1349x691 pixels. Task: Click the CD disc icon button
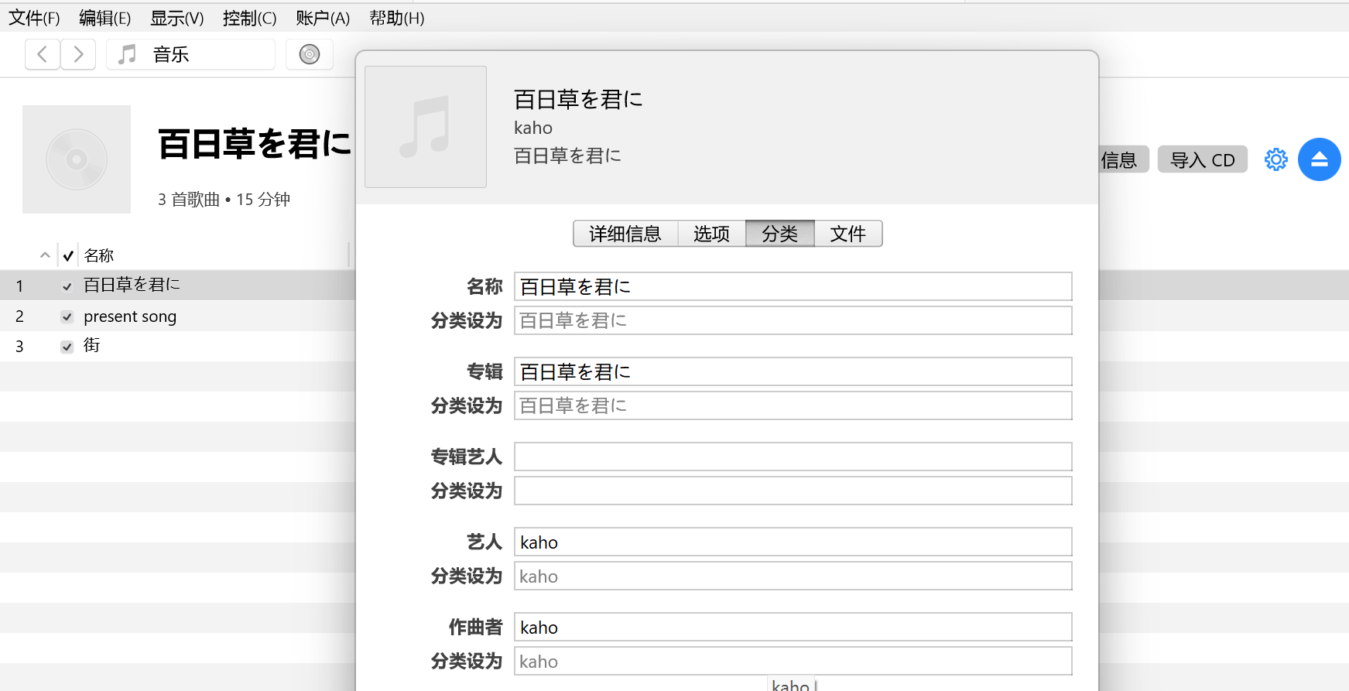(x=310, y=54)
